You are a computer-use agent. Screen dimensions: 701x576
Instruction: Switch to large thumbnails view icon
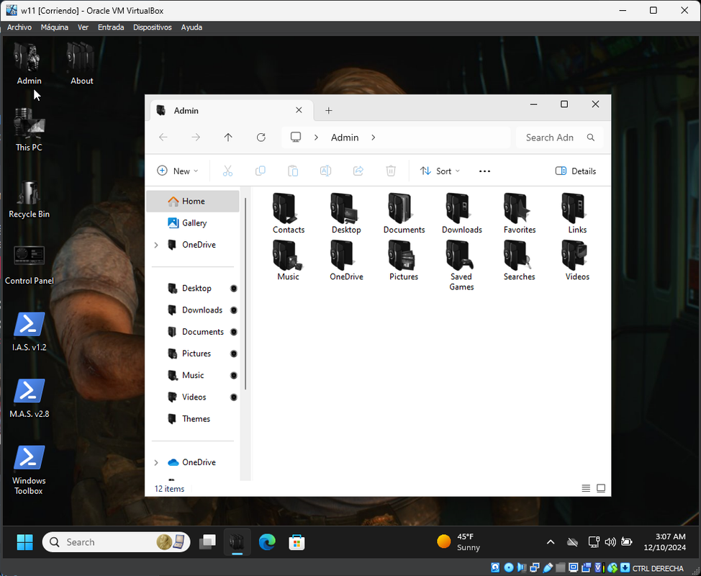pyautogui.click(x=601, y=488)
